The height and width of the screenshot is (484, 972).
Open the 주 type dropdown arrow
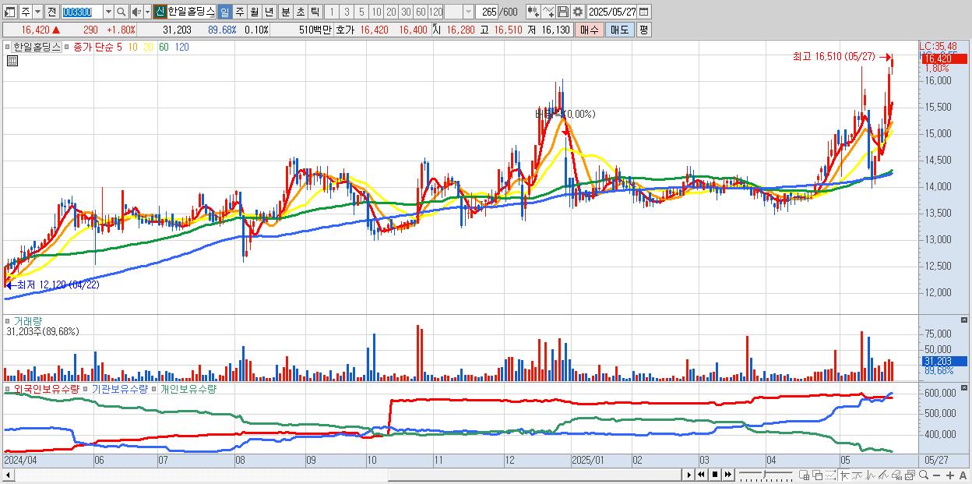click(x=37, y=12)
